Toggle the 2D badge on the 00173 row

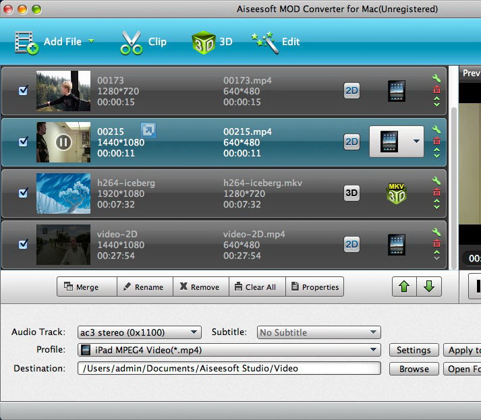[351, 91]
